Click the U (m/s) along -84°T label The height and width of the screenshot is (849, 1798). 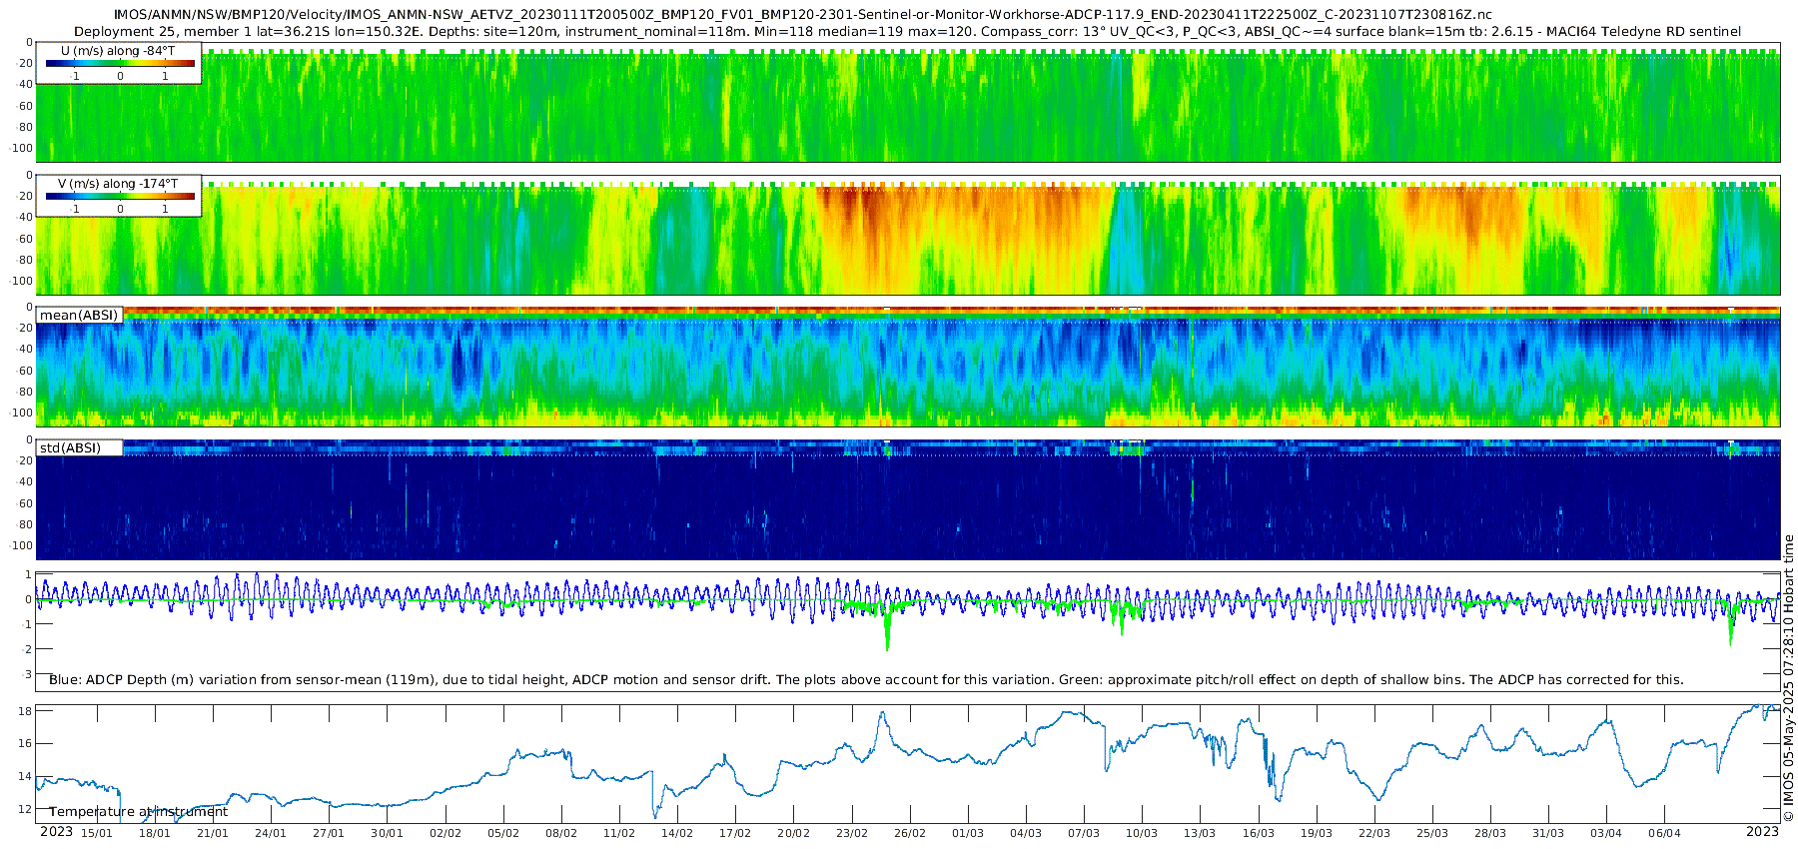(118, 50)
